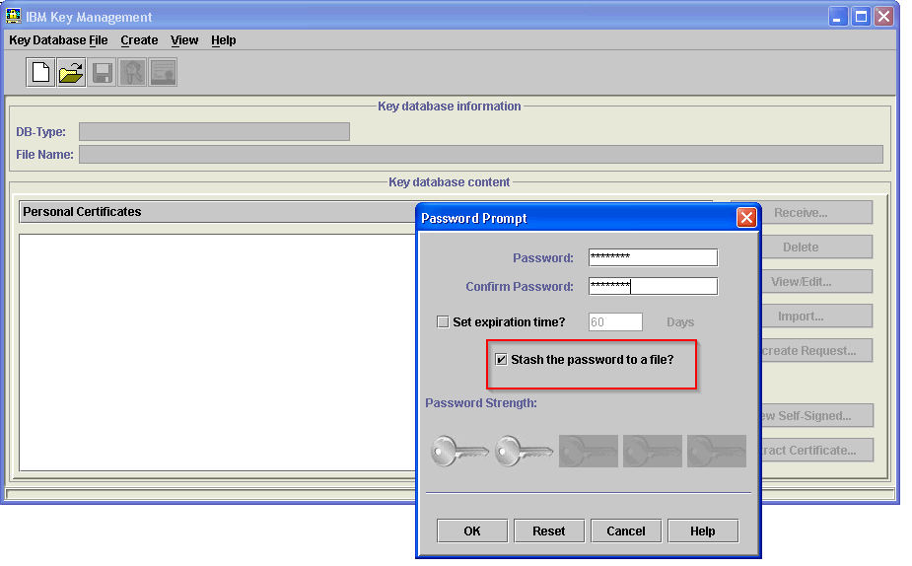Click the Extract Certificate... button

click(x=816, y=450)
